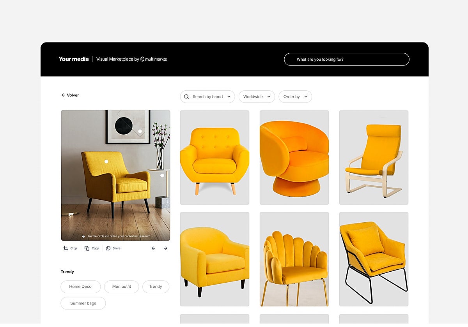The image size is (468, 327).
Task: Select the white circle on the armchair
Action: (106, 161)
